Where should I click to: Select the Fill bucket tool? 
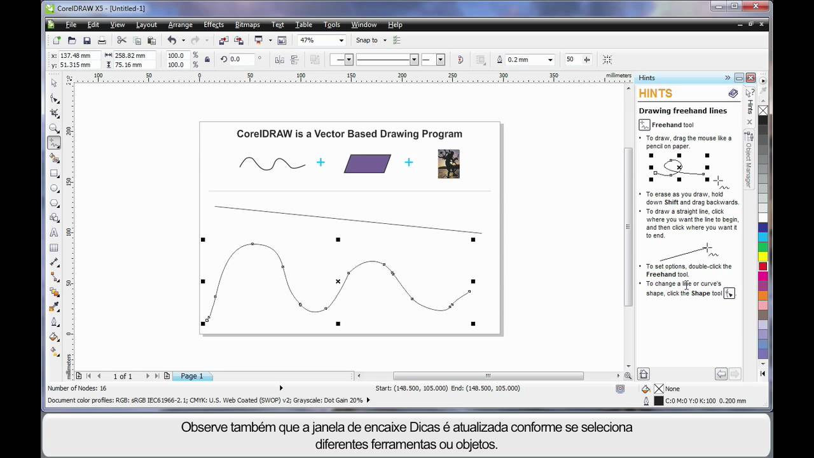[x=54, y=337]
